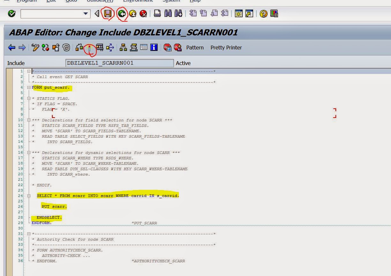Activate the include using circled toolbar icon
Screen dimensions: 391x276
pos(89,47)
